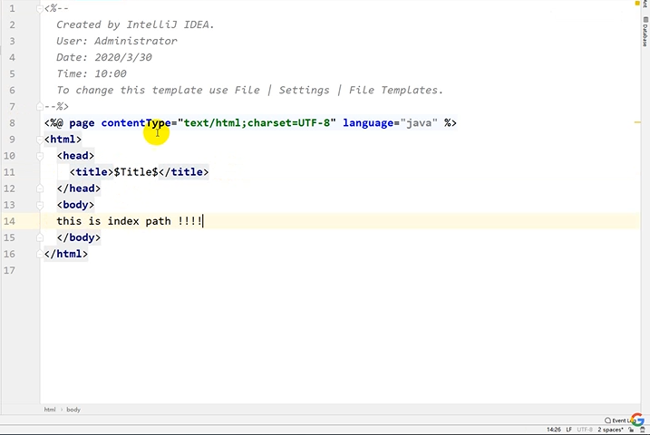This screenshot has width=650, height=435.
Task: Click the "java" attribute value
Action: [419, 123]
